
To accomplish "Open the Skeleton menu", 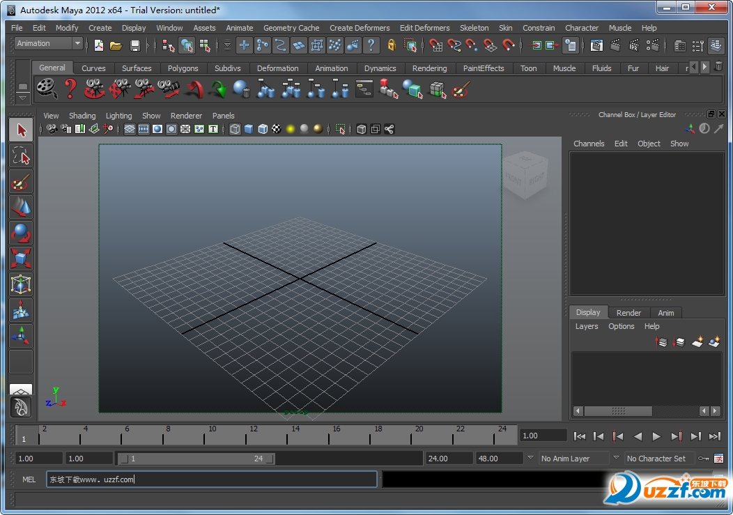I will point(474,28).
